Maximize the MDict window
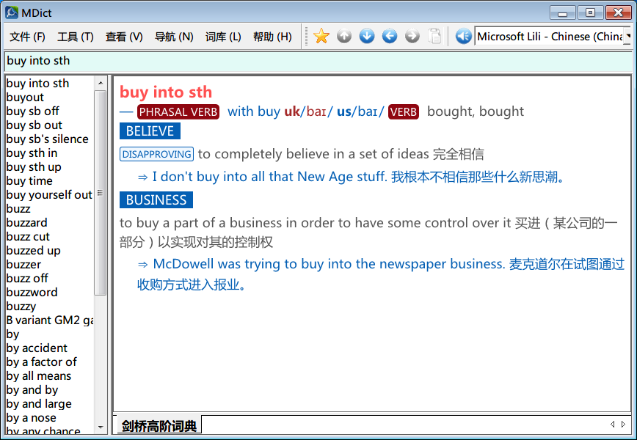This screenshot has height=440, width=637. pyautogui.click(x=590, y=13)
